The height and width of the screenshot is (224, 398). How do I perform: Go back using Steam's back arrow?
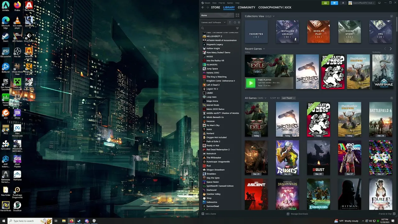(x=203, y=7)
